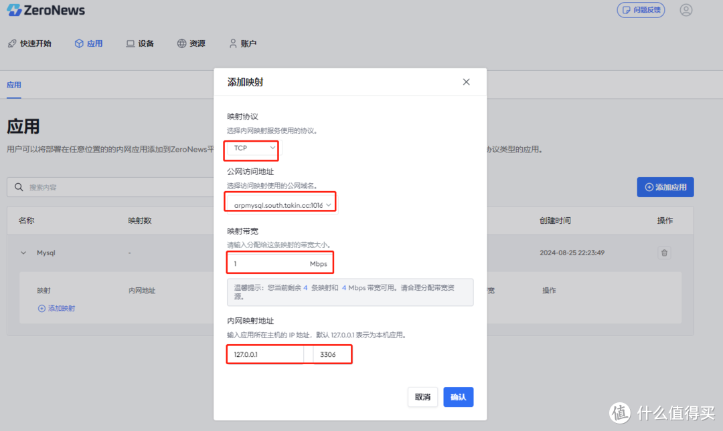Viewport: 723px width, 431px height.
Task: Click the 3306 port input field
Action: point(329,354)
